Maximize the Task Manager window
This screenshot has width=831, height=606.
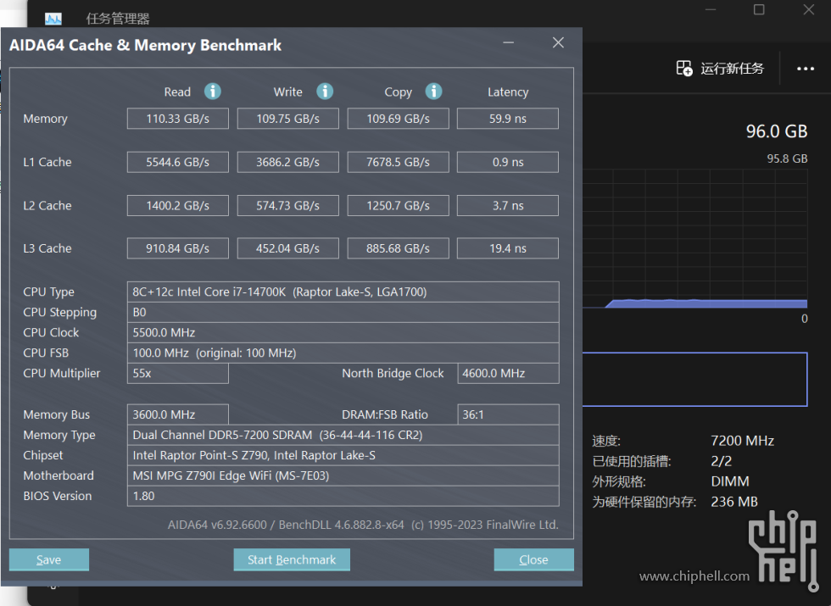pos(759,9)
